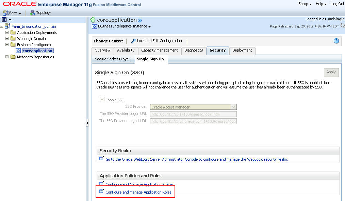Click the blue help question mark icon

(336, 41)
